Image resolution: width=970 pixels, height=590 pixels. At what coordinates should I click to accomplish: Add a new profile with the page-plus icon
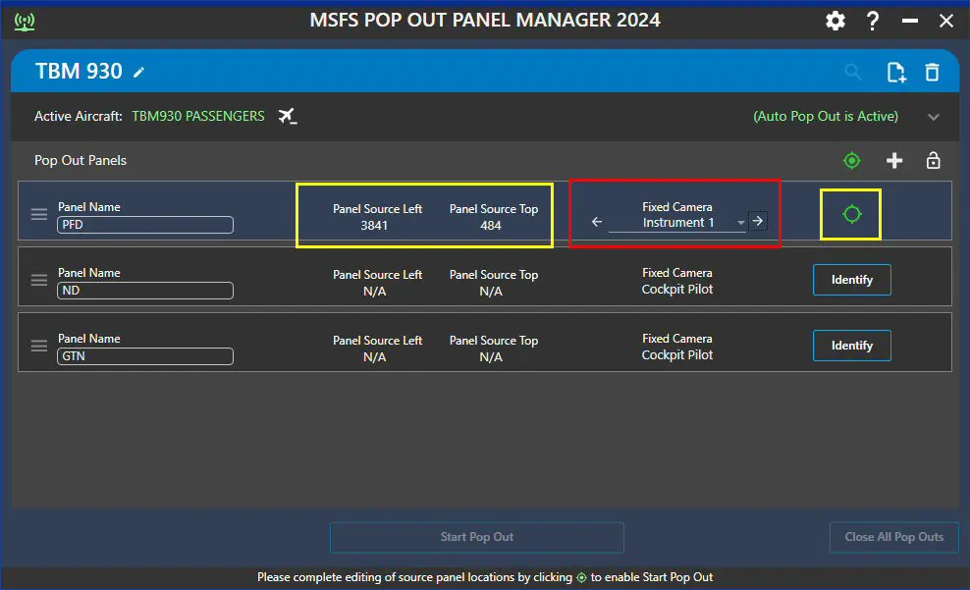[895, 73]
